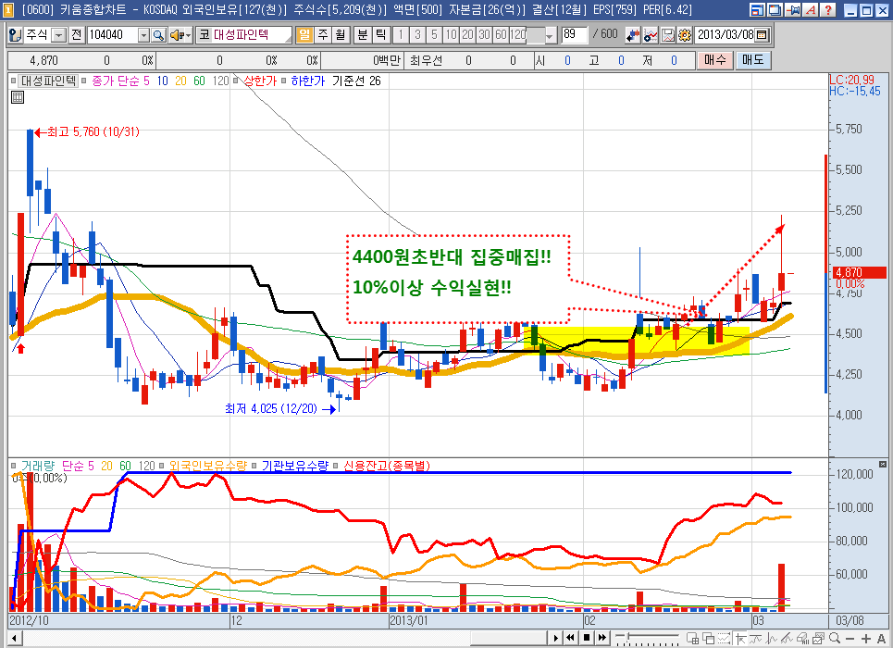Close the lower volume panel with x
The image size is (893, 648).
(883, 464)
